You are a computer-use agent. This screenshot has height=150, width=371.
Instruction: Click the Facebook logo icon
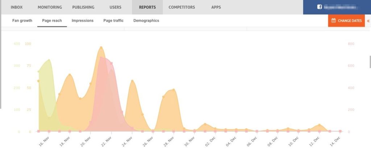point(319,7)
